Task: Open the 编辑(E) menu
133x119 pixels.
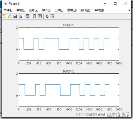Action: pyautogui.click(x=21, y=10)
